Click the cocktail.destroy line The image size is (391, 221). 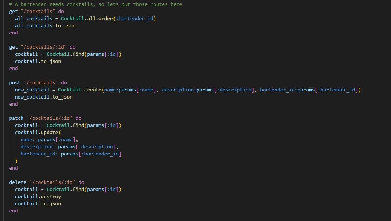39,196
